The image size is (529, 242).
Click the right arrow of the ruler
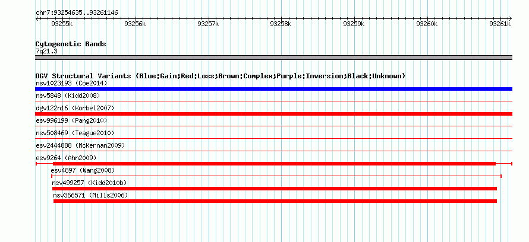click(511, 19)
